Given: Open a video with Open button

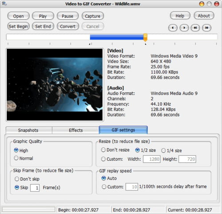Looking at the screenshot, I should point(18,16).
